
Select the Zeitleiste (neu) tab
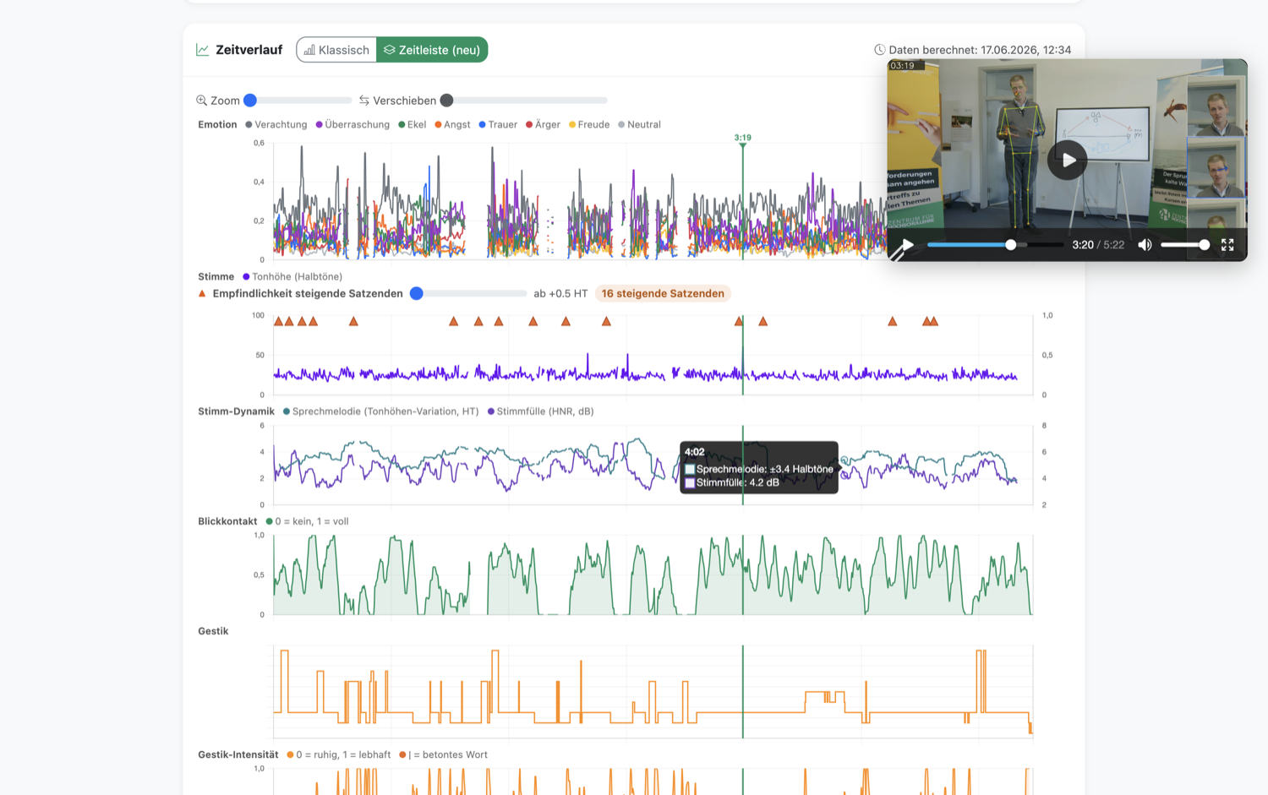click(x=432, y=50)
